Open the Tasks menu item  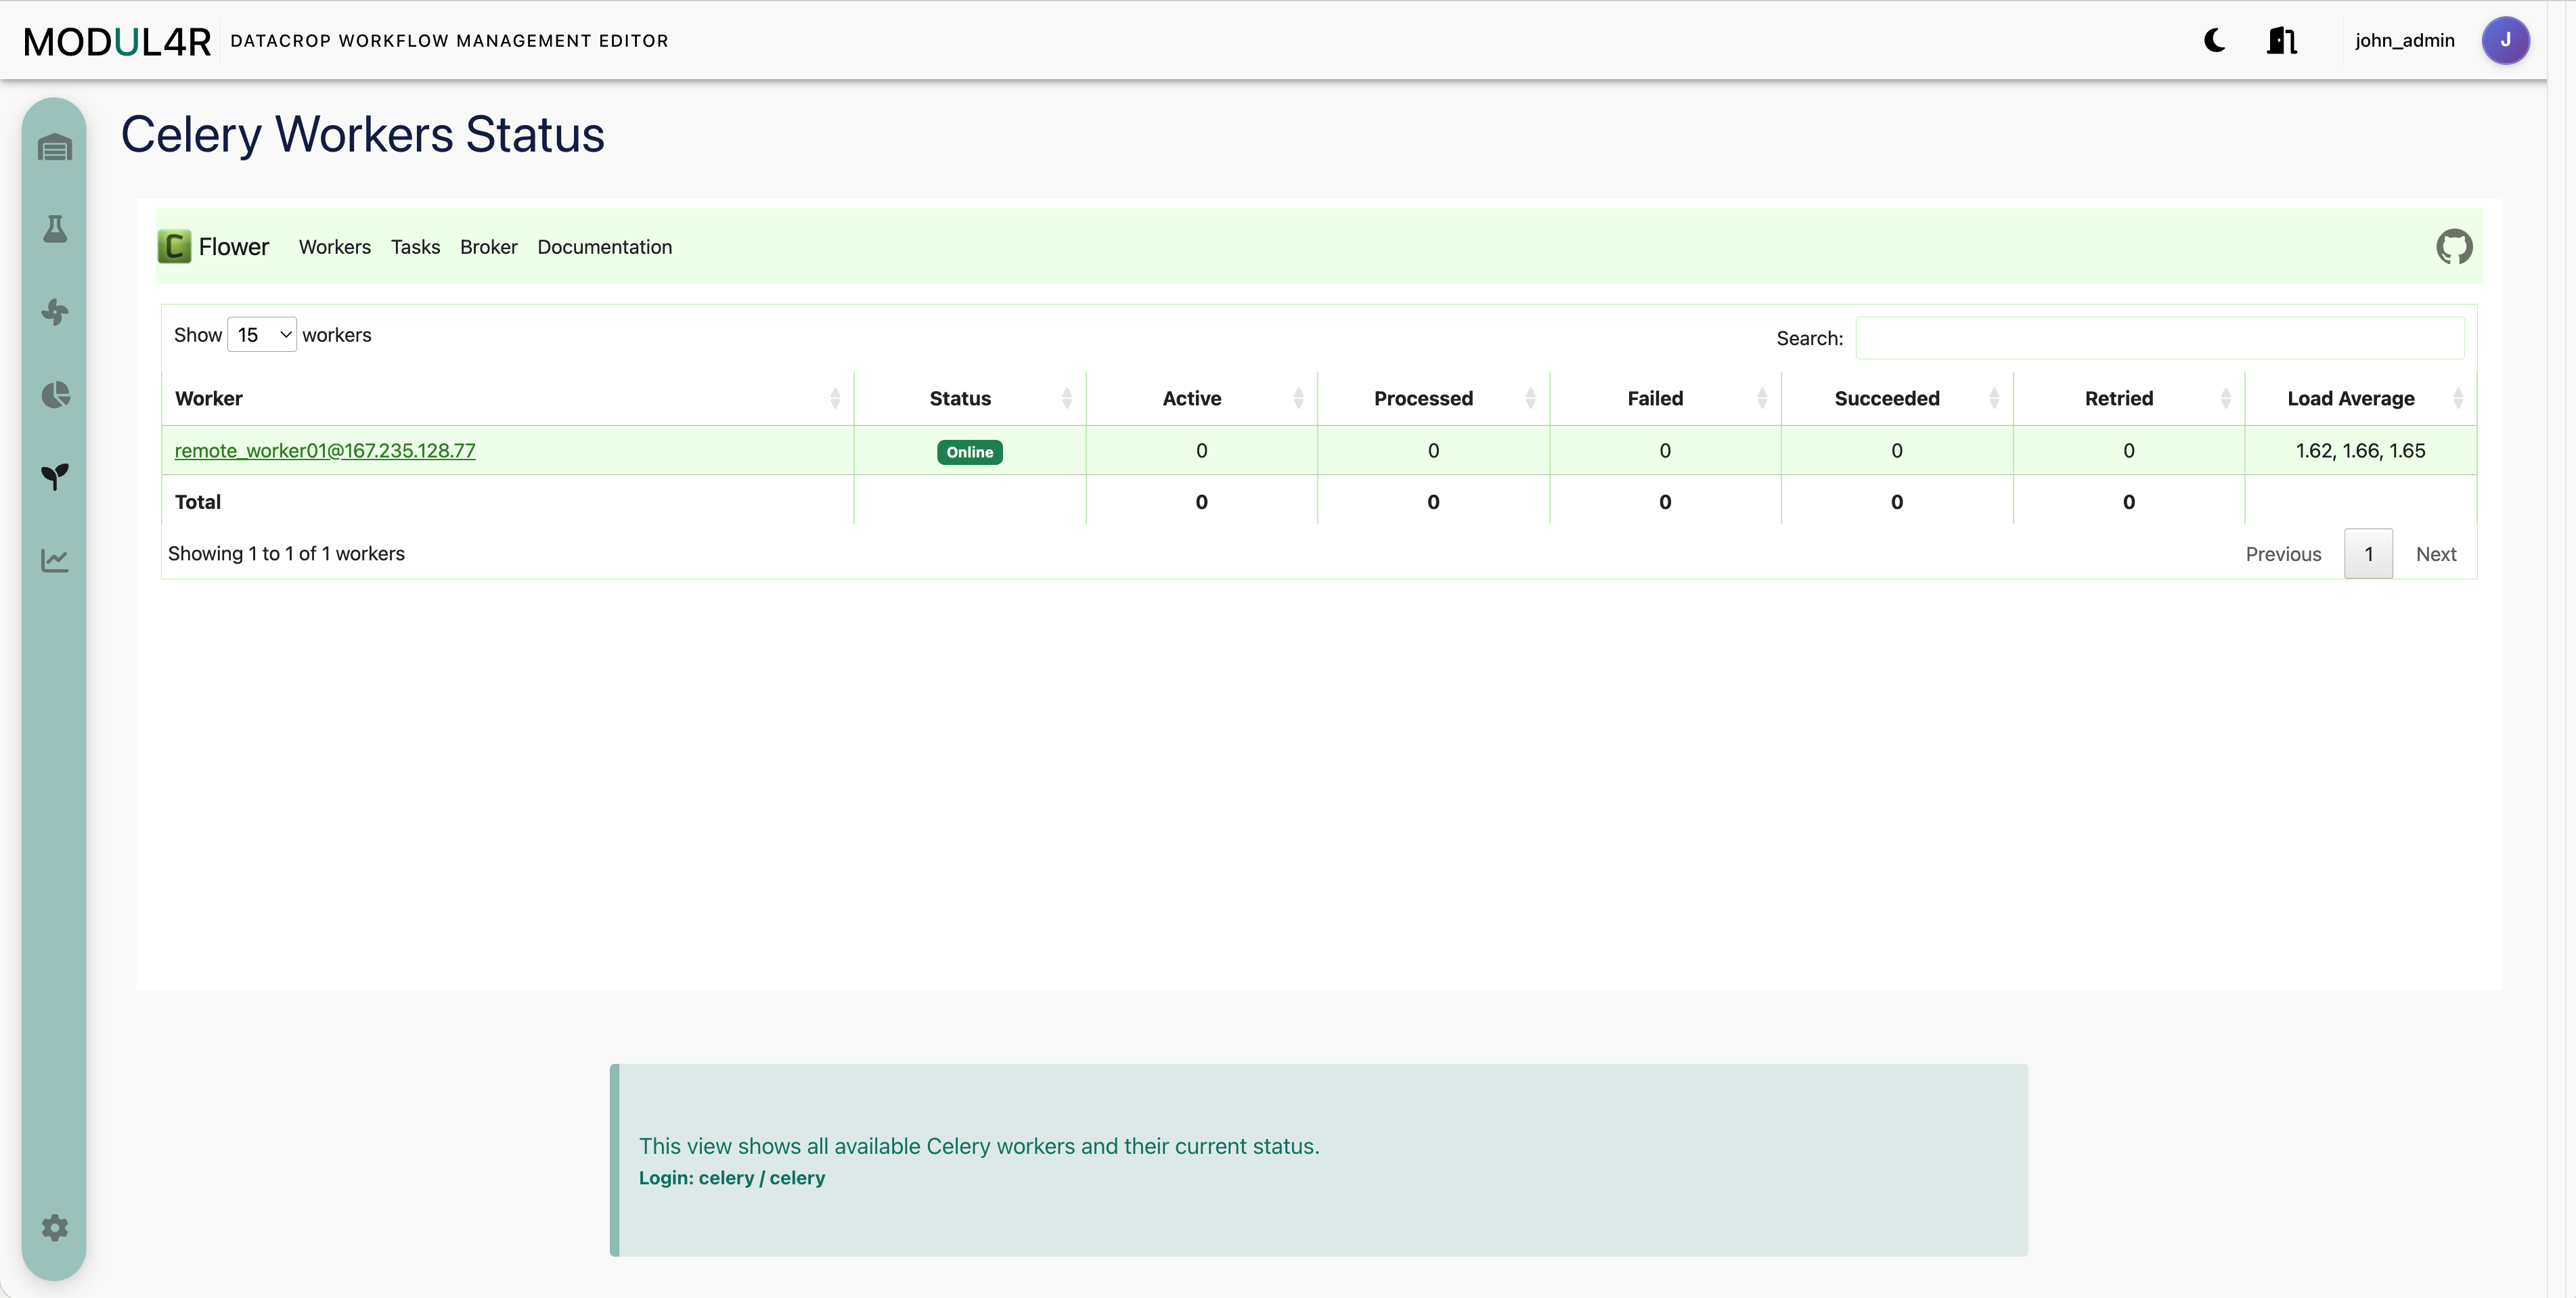[415, 247]
